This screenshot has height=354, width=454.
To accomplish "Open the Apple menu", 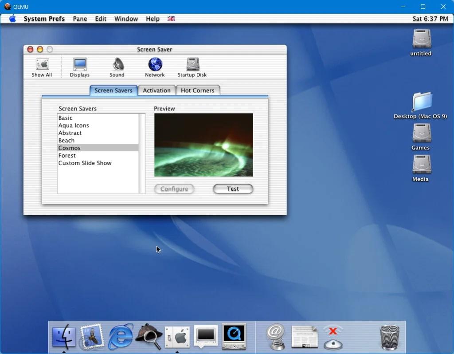I will 12,19.
